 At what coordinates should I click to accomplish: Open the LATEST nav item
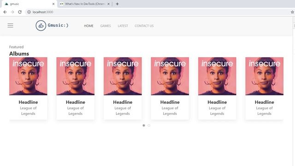coord(123,26)
